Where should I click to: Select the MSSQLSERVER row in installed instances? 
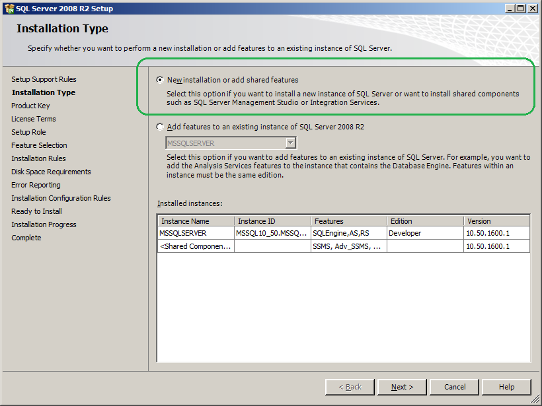[x=344, y=233]
